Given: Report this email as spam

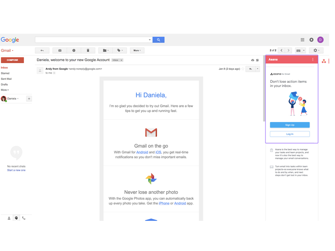Looking at the screenshot, I should point(74,51).
